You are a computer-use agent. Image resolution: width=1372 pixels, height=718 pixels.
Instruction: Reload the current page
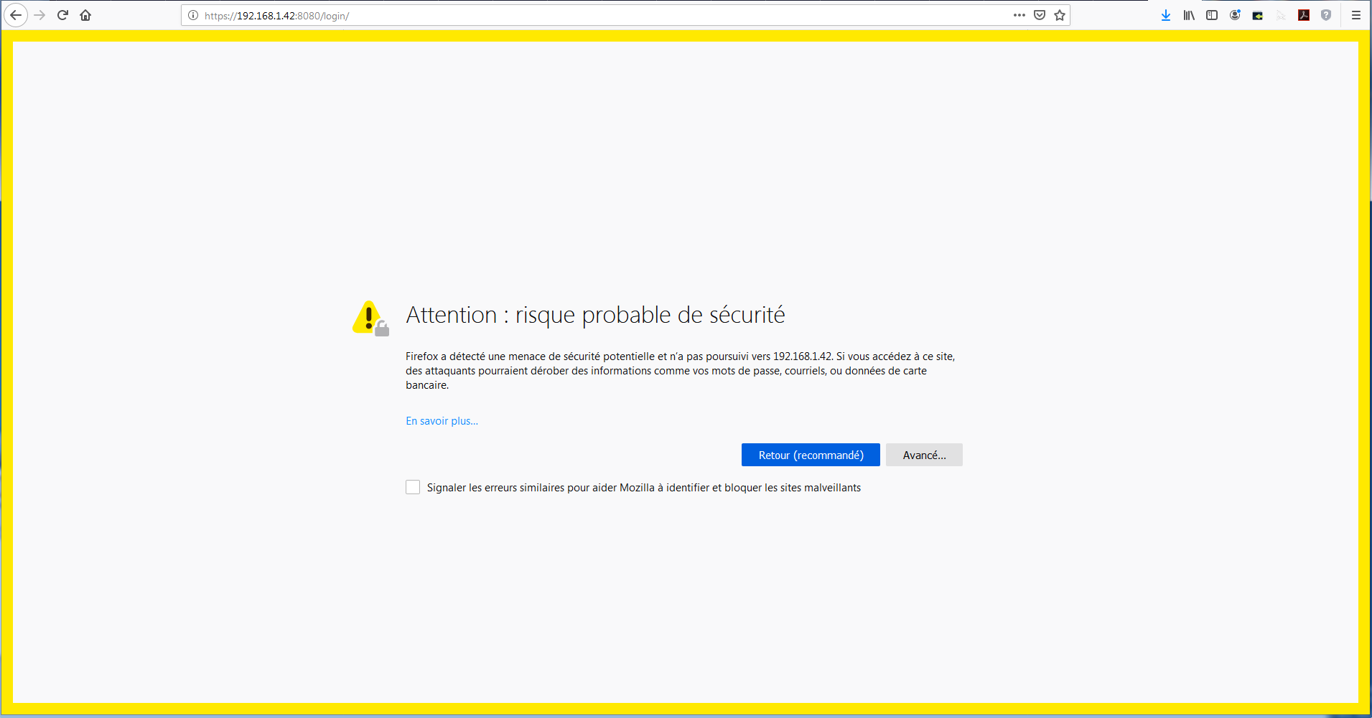pos(62,15)
